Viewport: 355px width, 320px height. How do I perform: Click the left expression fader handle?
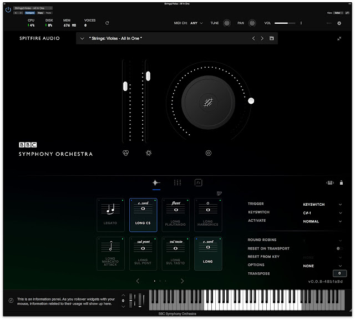[125, 86]
